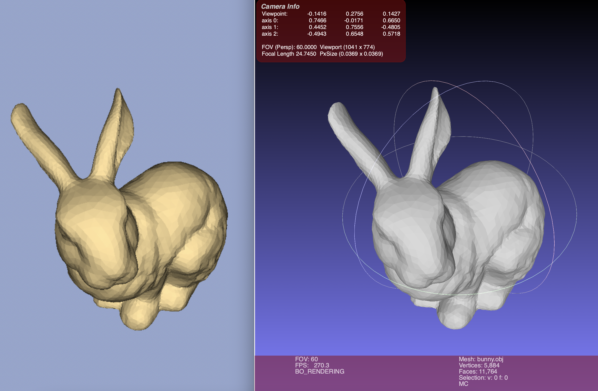The height and width of the screenshot is (391, 598).
Task: Click the FPS 270.3 readout
Action: coord(312,365)
